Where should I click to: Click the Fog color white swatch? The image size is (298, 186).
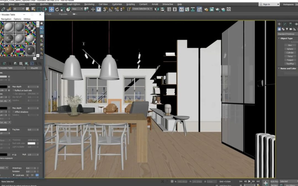(x=3, y=130)
